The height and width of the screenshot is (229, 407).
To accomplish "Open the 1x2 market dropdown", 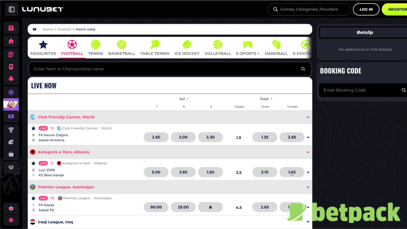I will tap(184, 99).
